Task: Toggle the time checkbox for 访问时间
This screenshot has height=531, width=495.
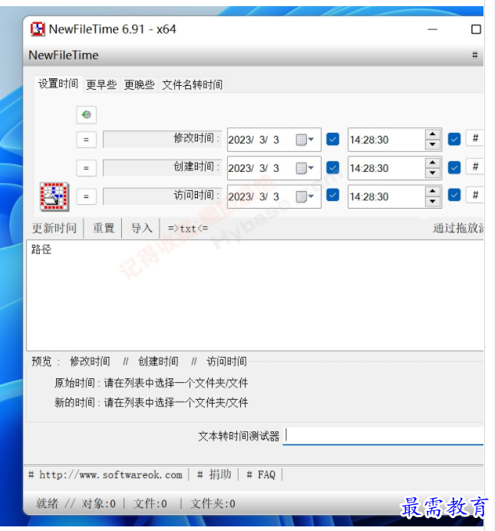Action: point(454,195)
